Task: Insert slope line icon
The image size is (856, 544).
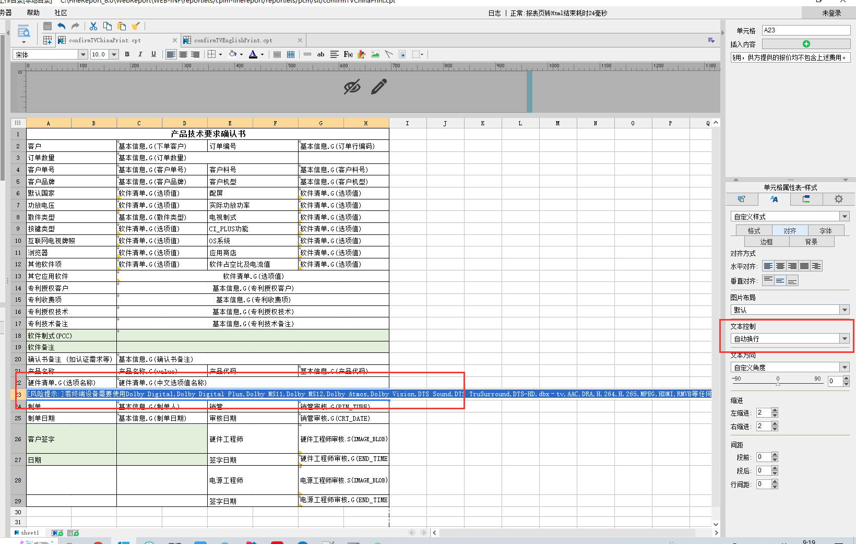Action: [389, 54]
